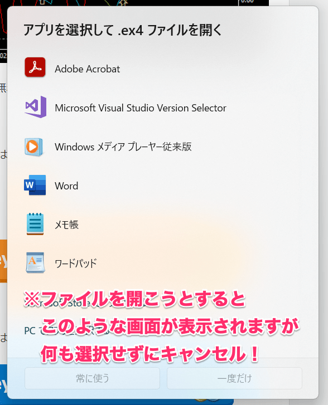Image resolution: width=328 pixels, height=405 pixels.
Task: Select the ワードパッド WordPad icon
Action: (x=35, y=263)
